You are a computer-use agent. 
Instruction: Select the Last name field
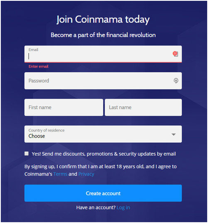pyautogui.click(x=143, y=107)
